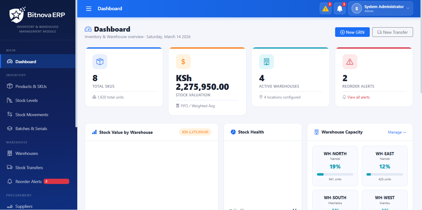Select the WH-EAST warehouse card

tap(385, 166)
